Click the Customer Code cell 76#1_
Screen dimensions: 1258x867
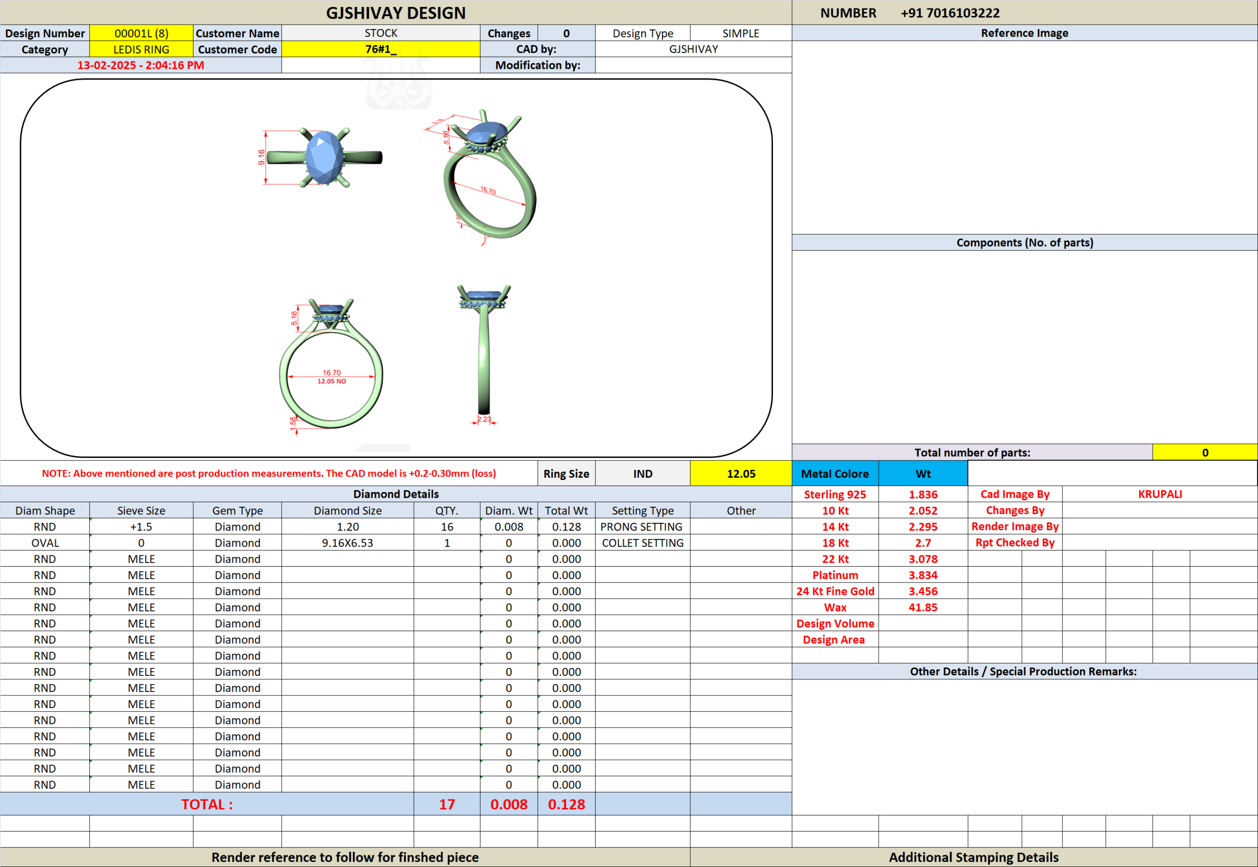click(x=380, y=50)
